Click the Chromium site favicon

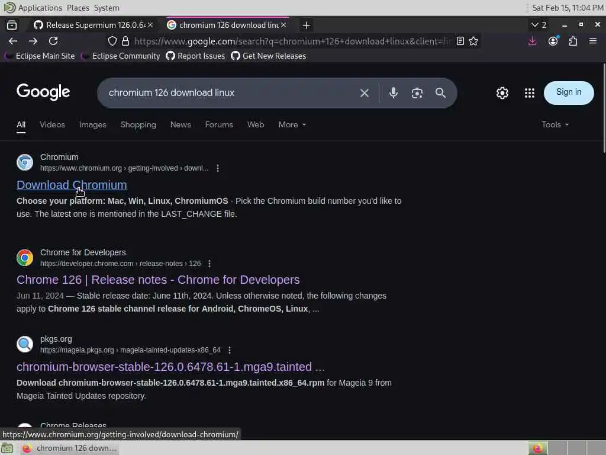(x=25, y=162)
